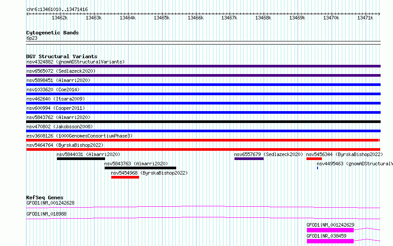
Task: Select the purple nsv6557679 Sedlazeck2020 segment
Action: point(249,159)
